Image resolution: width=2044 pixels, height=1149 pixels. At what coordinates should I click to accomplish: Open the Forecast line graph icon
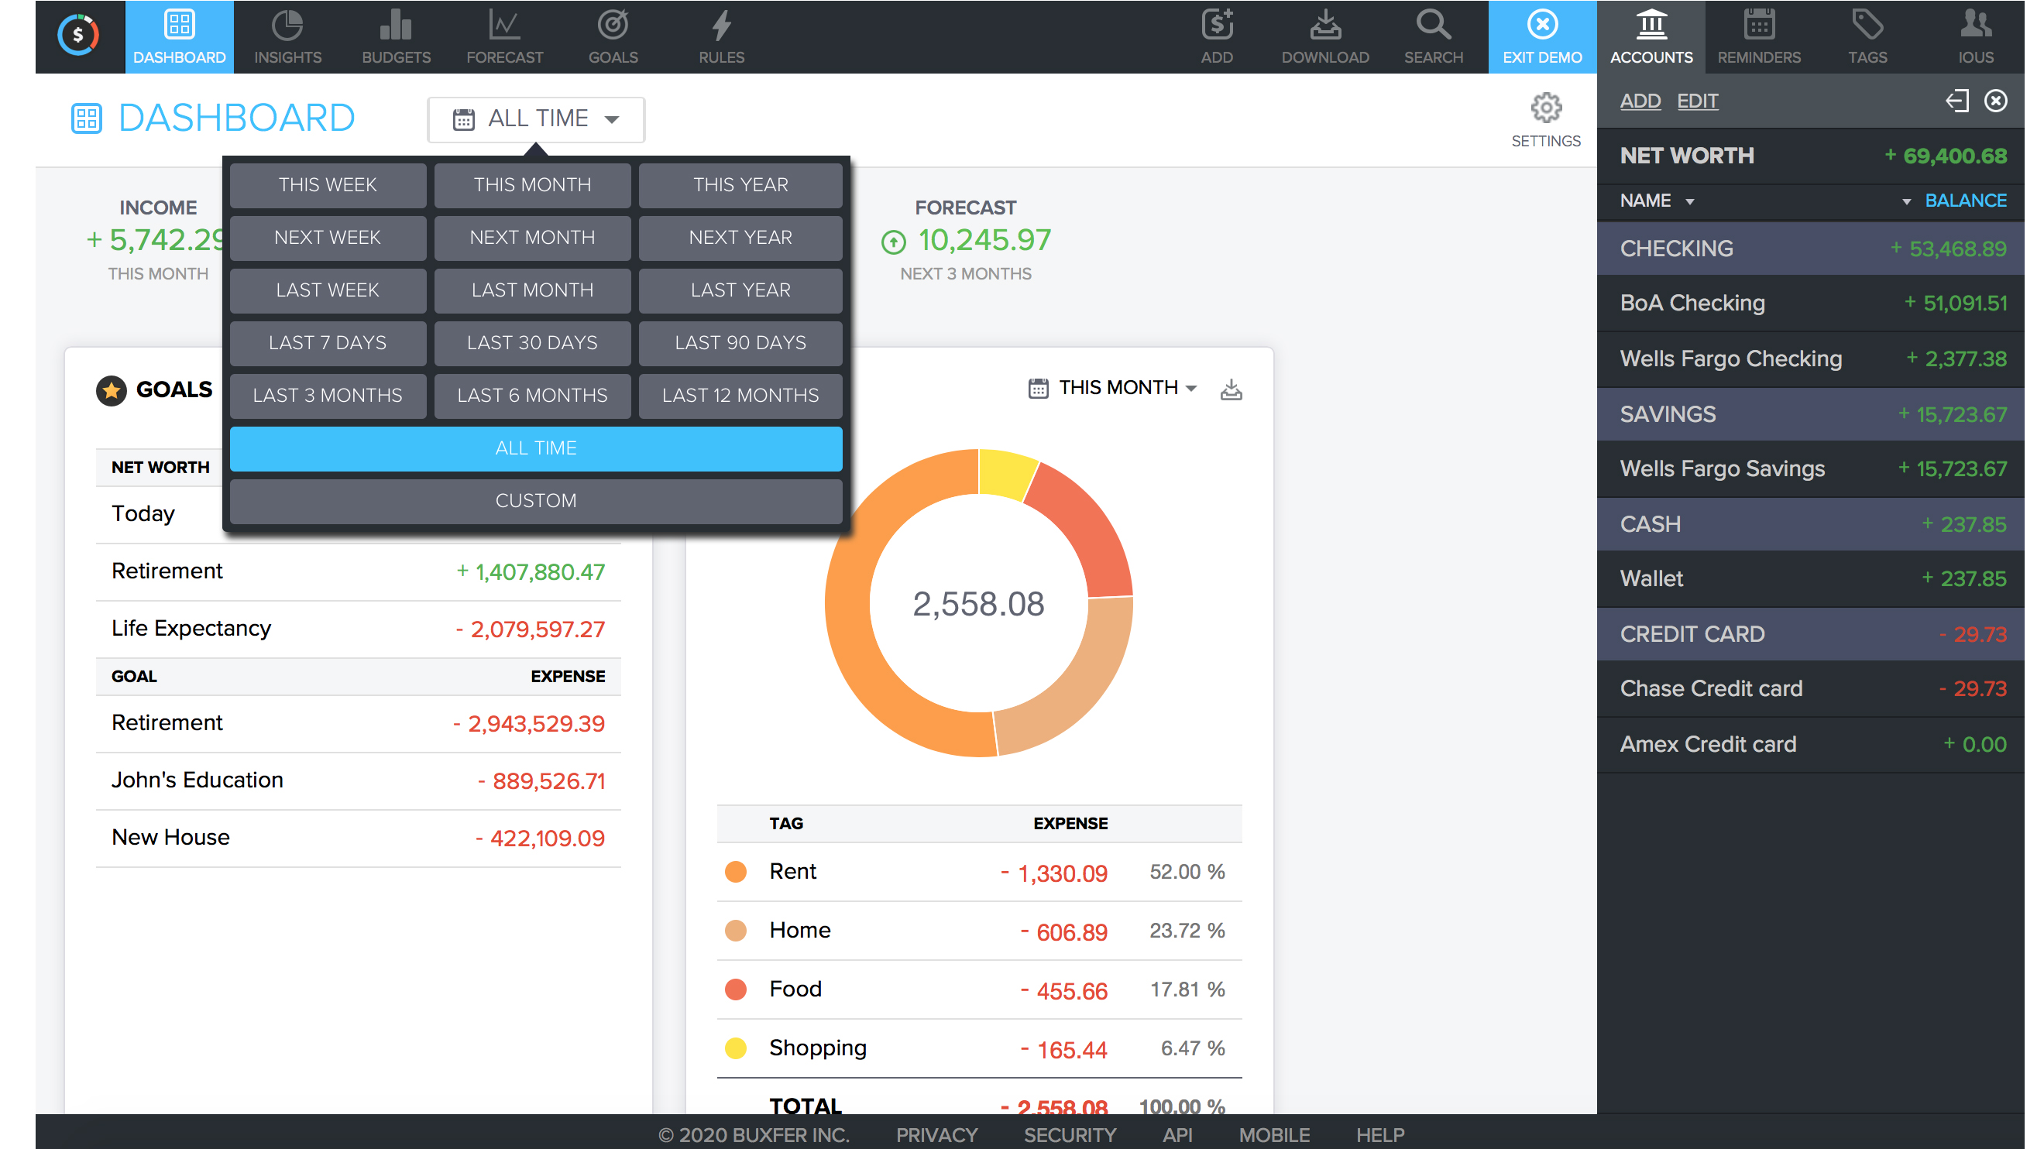[505, 26]
